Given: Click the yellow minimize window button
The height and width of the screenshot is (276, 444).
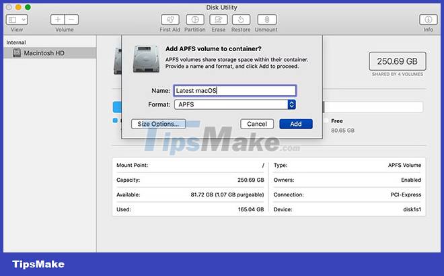Looking at the screenshot, I should 18,7.
